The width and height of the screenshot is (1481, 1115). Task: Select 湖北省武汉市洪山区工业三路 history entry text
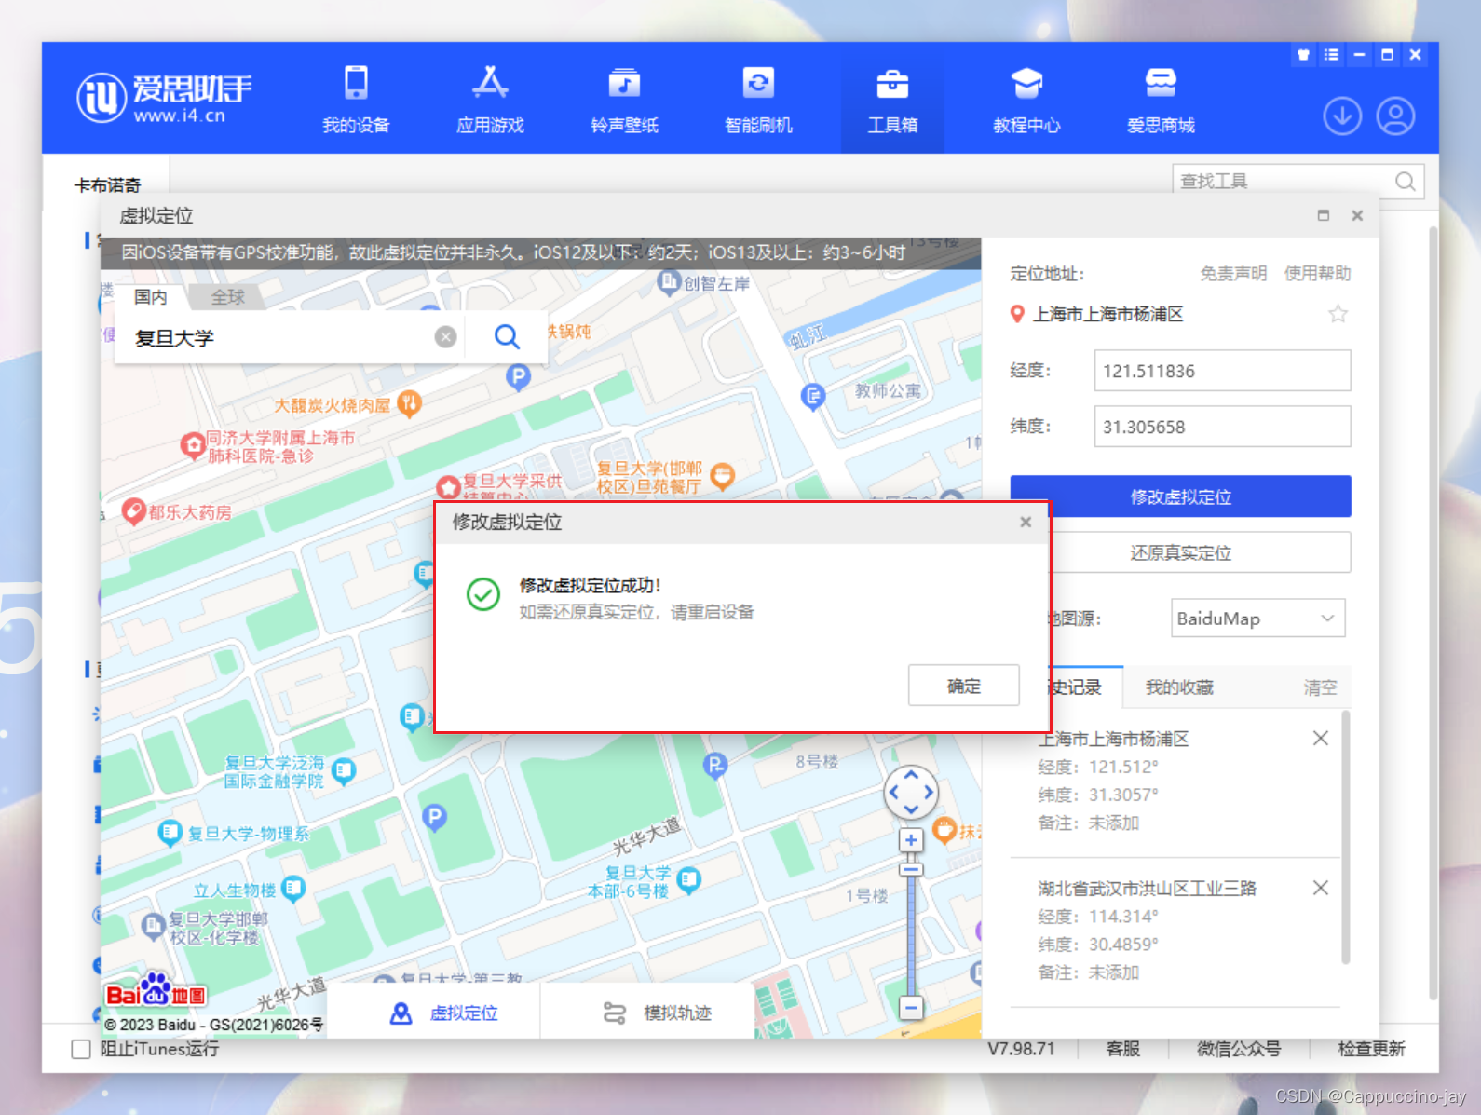[x=1147, y=888]
